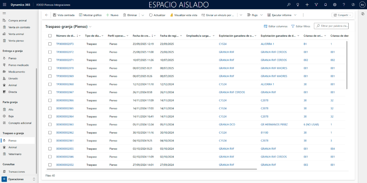Open the app launcher waffle icon

coord(5,5)
